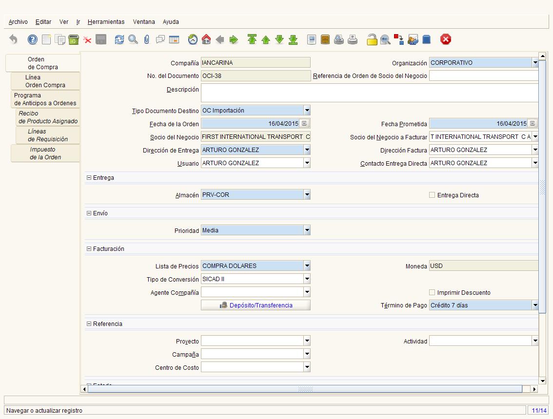Click the Refresh/Requery toolbar icon
553x419 pixels.
point(119,39)
